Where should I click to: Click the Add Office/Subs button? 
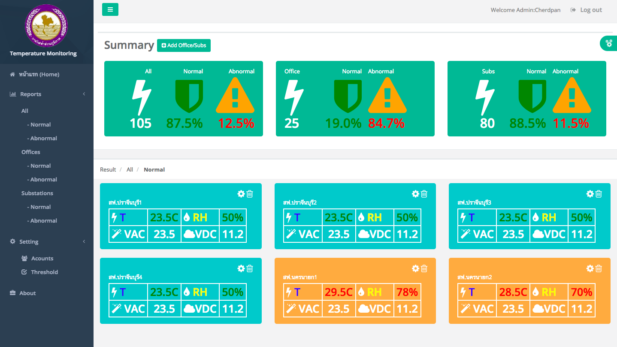pos(184,45)
